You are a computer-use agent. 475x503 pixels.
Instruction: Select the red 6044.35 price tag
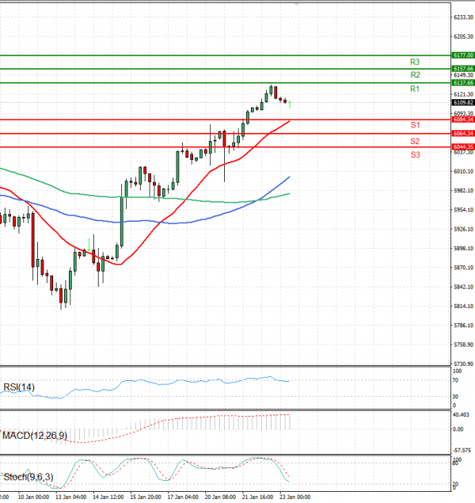(463, 147)
